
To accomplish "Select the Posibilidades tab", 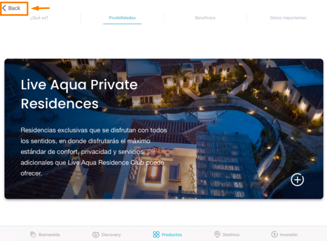I will (122, 18).
